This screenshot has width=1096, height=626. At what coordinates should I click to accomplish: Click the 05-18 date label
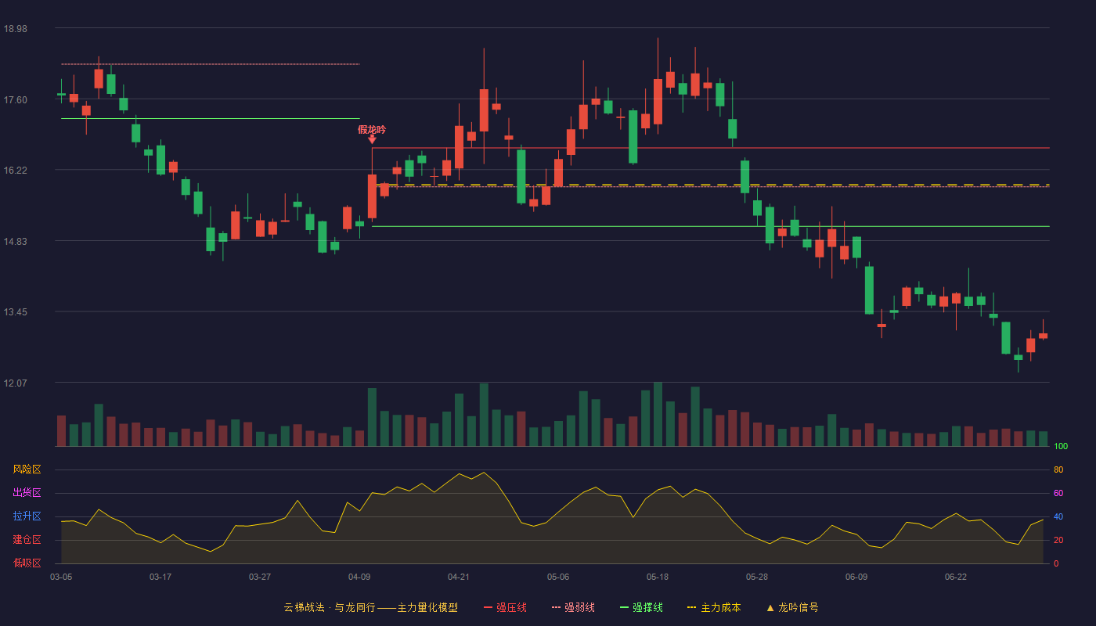(658, 577)
